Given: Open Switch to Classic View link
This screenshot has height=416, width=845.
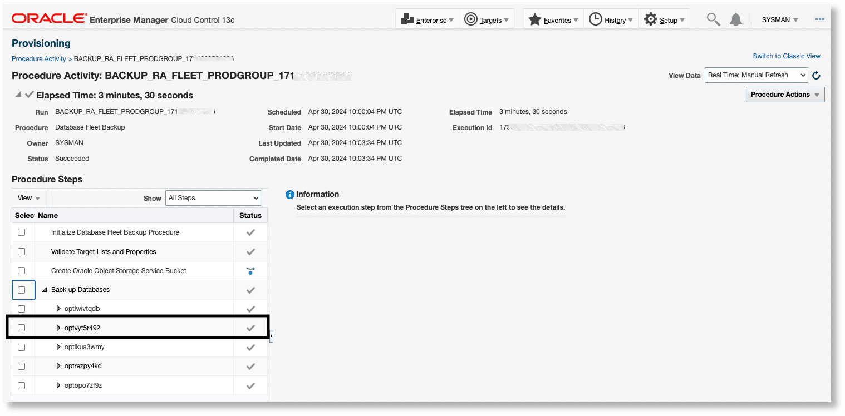Looking at the screenshot, I should pyautogui.click(x=786, y=56).
